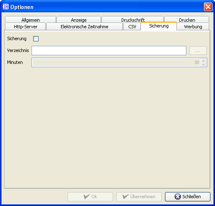
Task: Select the Druckschrift tab
Action: (133, 20)
